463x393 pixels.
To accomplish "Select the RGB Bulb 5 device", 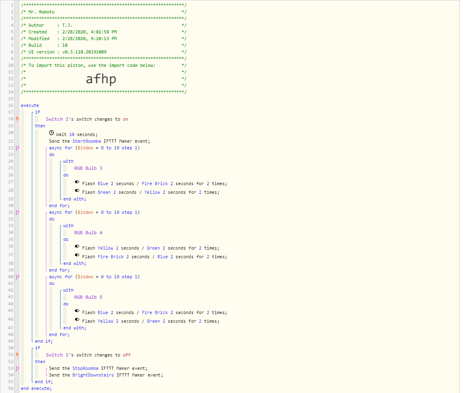I will point(88,297).
